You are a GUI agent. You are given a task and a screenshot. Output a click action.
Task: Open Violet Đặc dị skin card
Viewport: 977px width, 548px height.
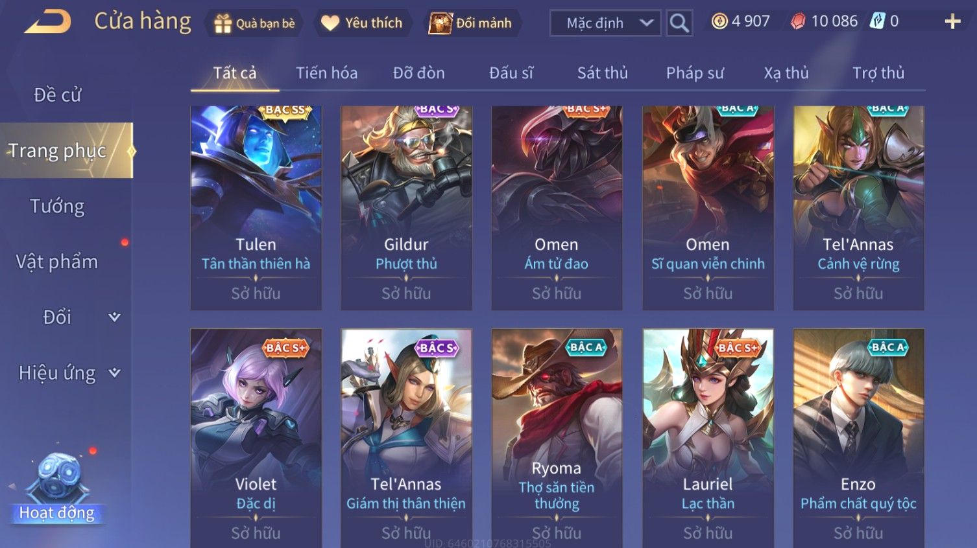tap(256, 438)
